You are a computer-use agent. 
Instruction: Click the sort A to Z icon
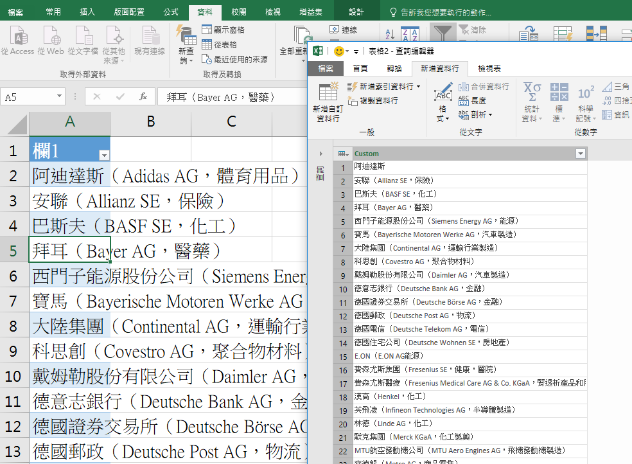click(390, 34)
